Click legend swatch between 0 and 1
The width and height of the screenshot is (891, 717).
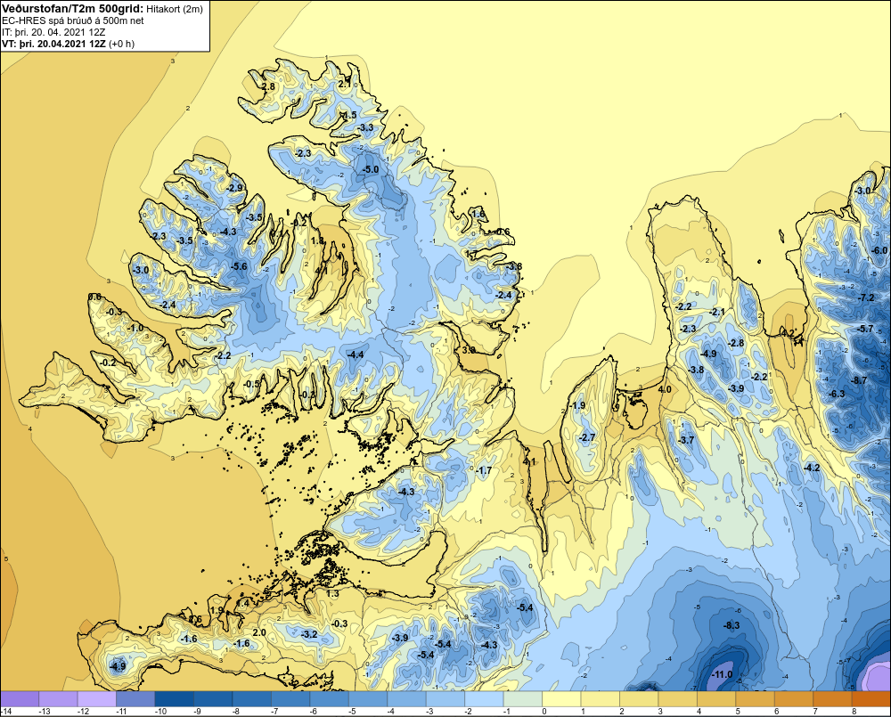[x=561, y=698]
